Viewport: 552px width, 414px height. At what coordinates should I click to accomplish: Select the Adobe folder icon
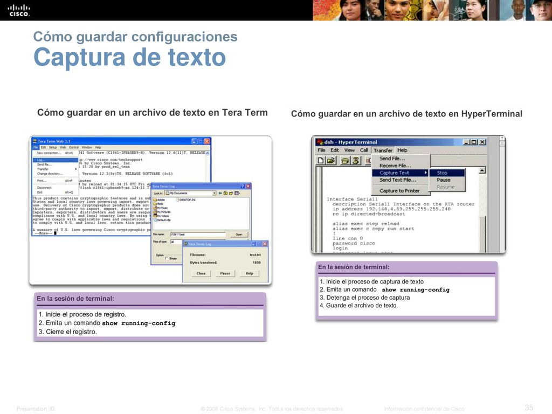[155, 200]
